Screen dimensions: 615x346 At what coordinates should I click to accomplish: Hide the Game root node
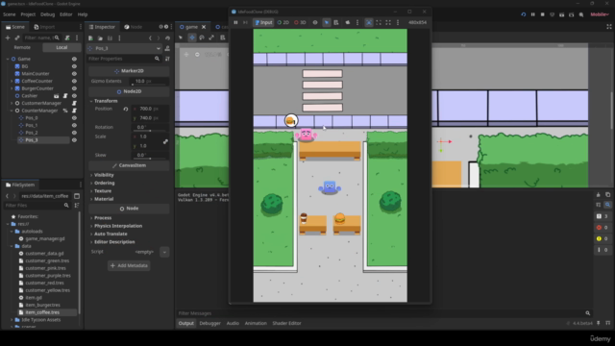(x=74, y=59)
